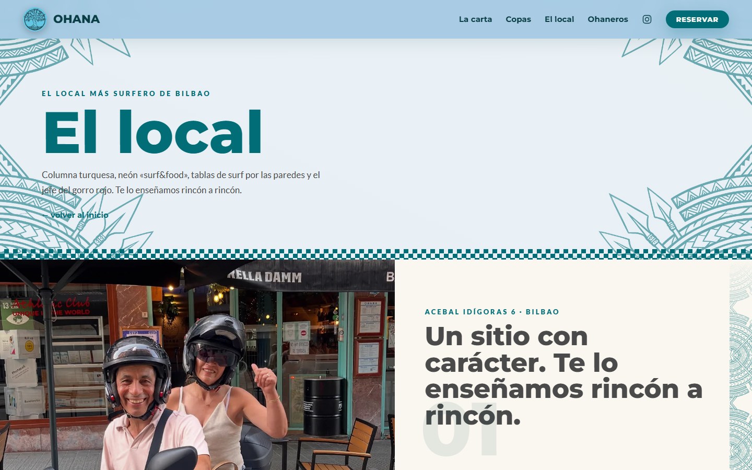Go to the Copas page

pyautogui.click(x=518, y=19)
